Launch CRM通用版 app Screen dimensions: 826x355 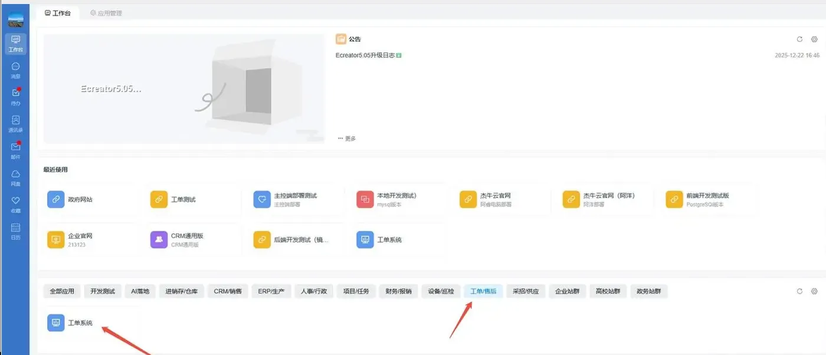pyautogui.click(x=194, y=239)
